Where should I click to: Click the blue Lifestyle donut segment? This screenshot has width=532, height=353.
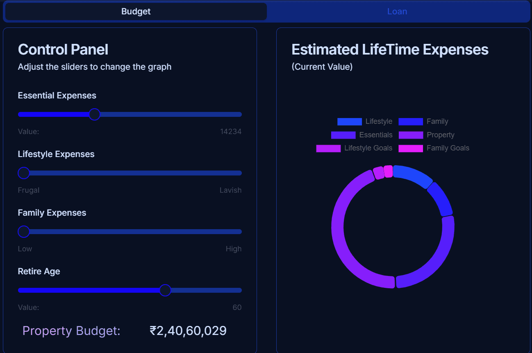(x=413, y=175)
